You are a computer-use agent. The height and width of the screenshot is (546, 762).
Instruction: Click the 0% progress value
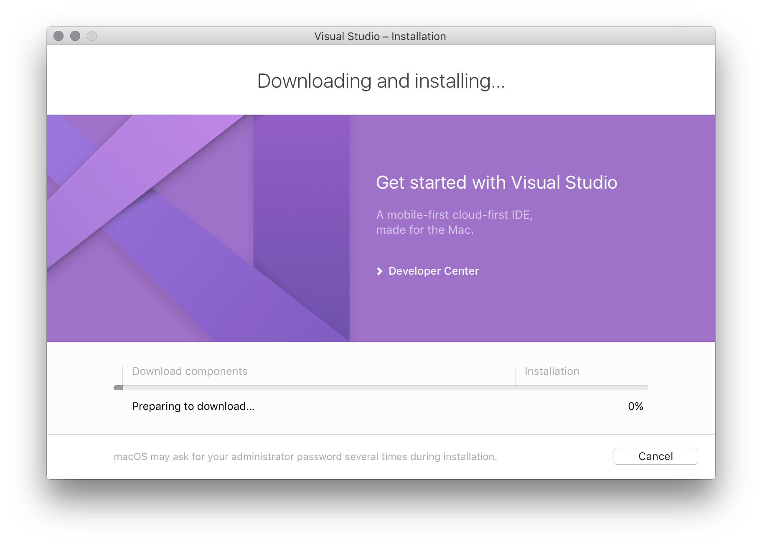(x=635, y=406)
